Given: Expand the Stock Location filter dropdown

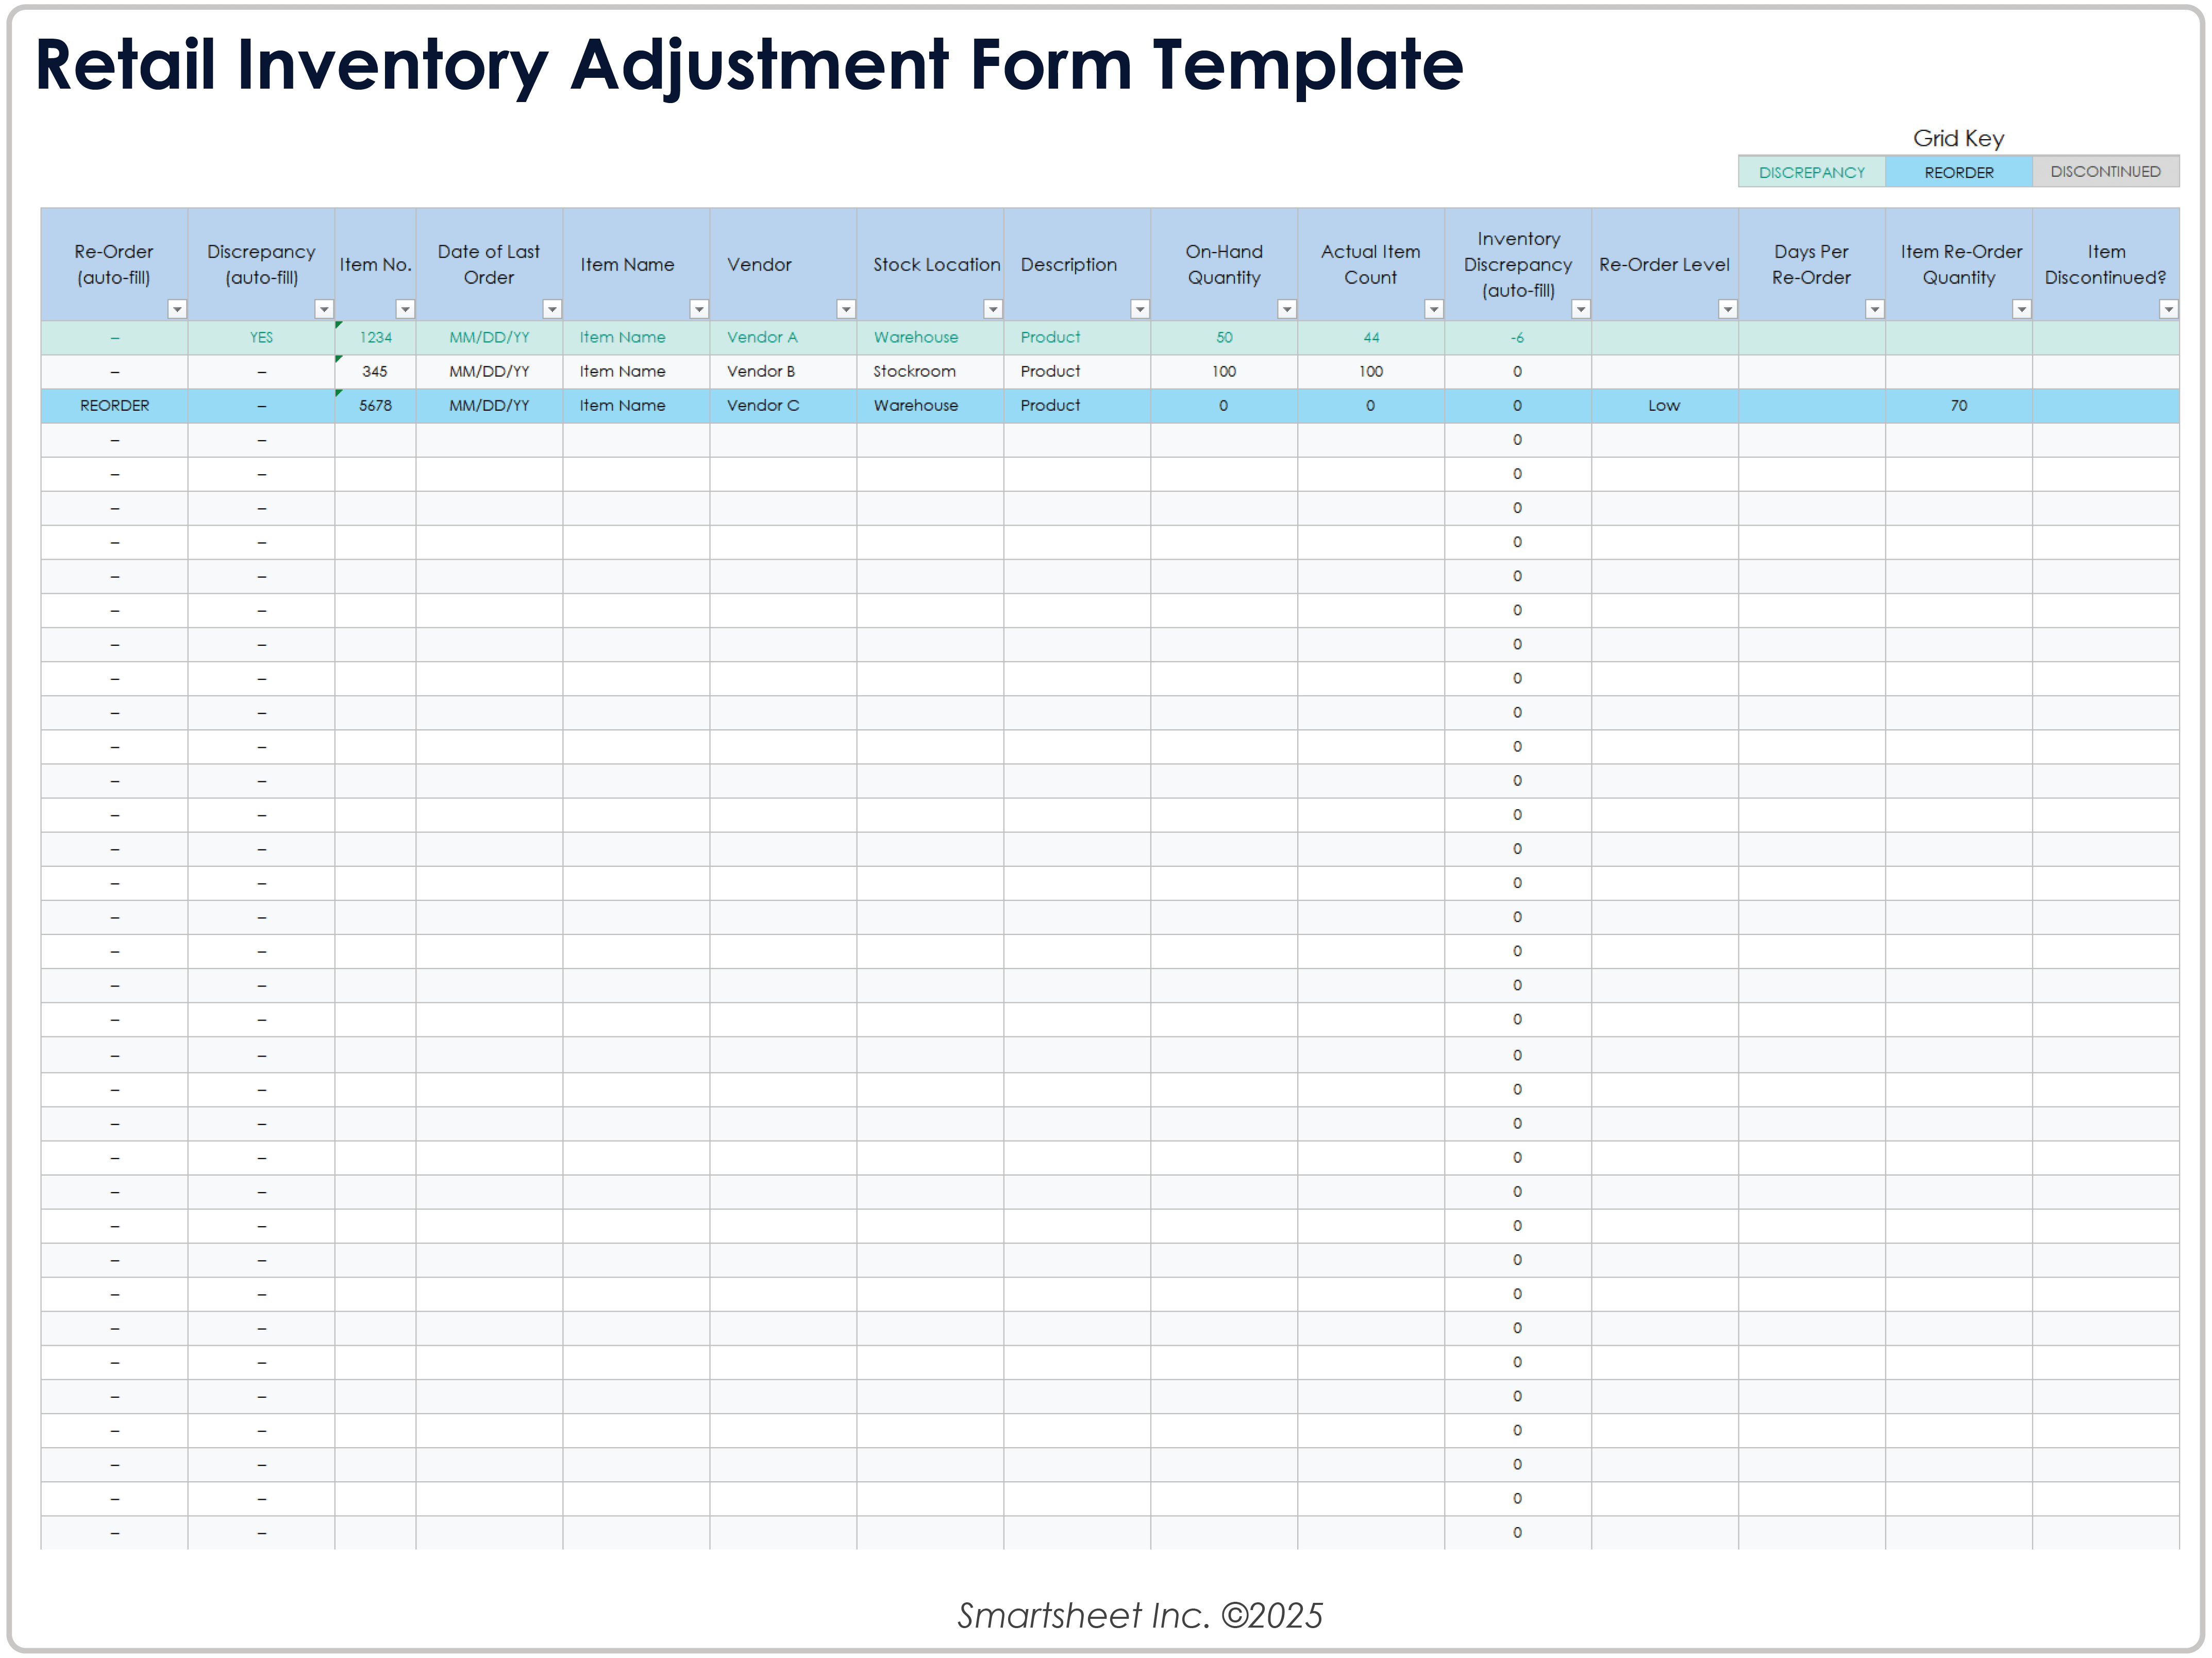Looking at the screenshot, I should point(993,310).
